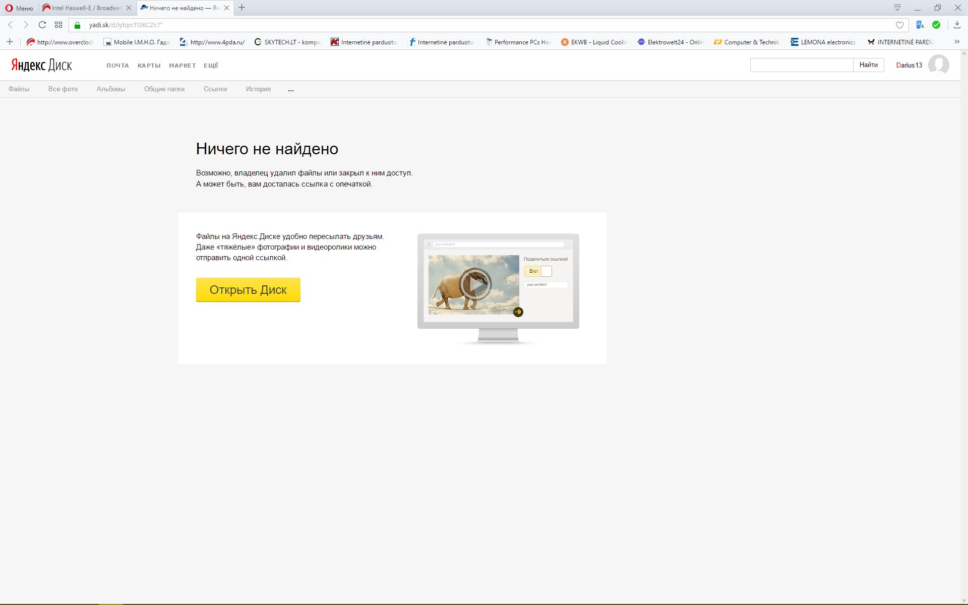Play the elephant video thumbnail
Image resolution: width=968 pixels, height=605 pixels.
475,284
